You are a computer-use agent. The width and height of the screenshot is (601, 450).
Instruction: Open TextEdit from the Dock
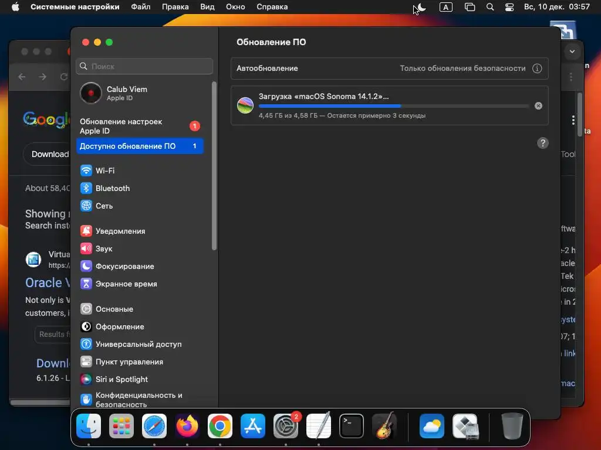point(319,426)
